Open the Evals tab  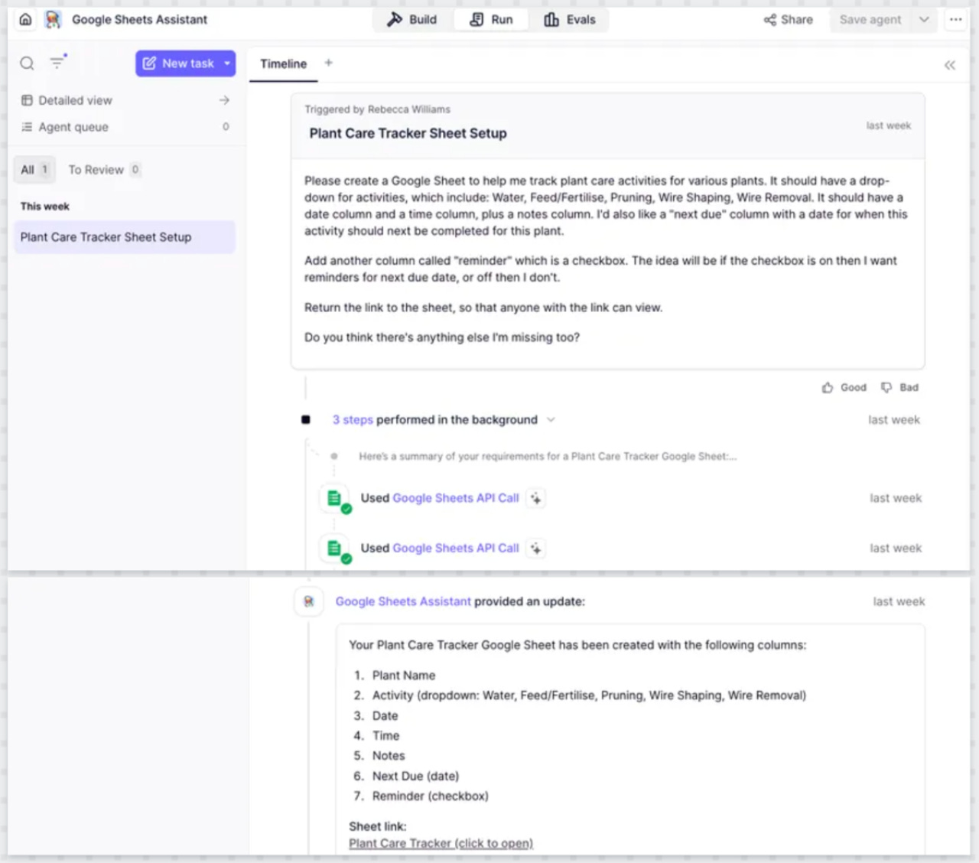click(x=570, y=20)
